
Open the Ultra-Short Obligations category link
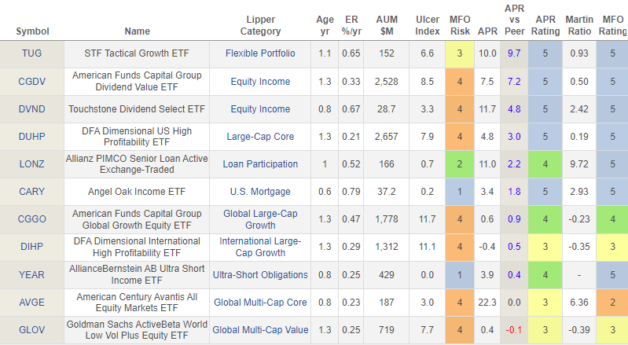click(260, 274)
